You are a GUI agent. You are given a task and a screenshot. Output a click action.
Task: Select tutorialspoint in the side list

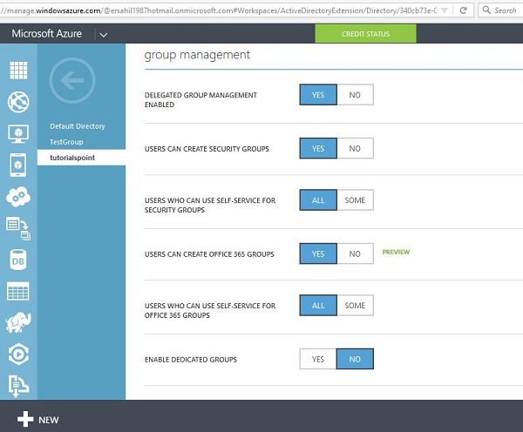point(81,158)
